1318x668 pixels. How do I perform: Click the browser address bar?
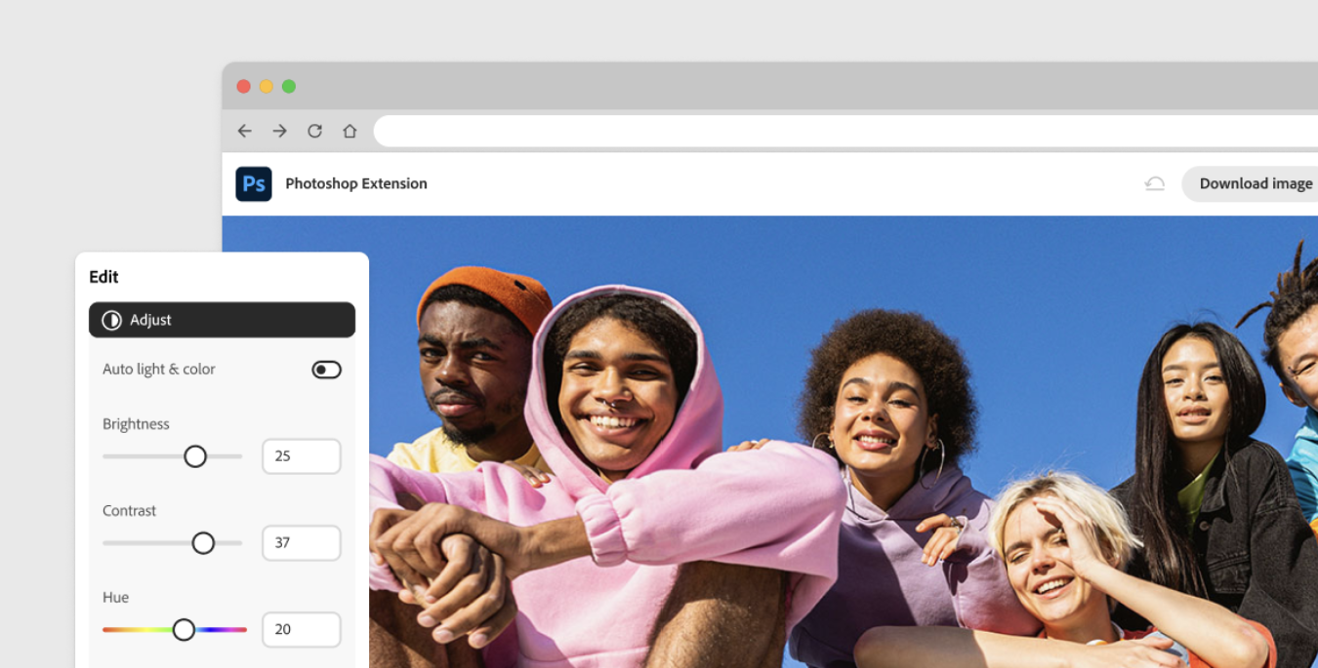[x=840, y=131]
